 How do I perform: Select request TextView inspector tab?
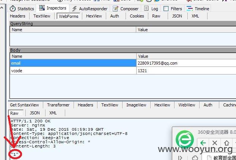(x=42, y=16)
